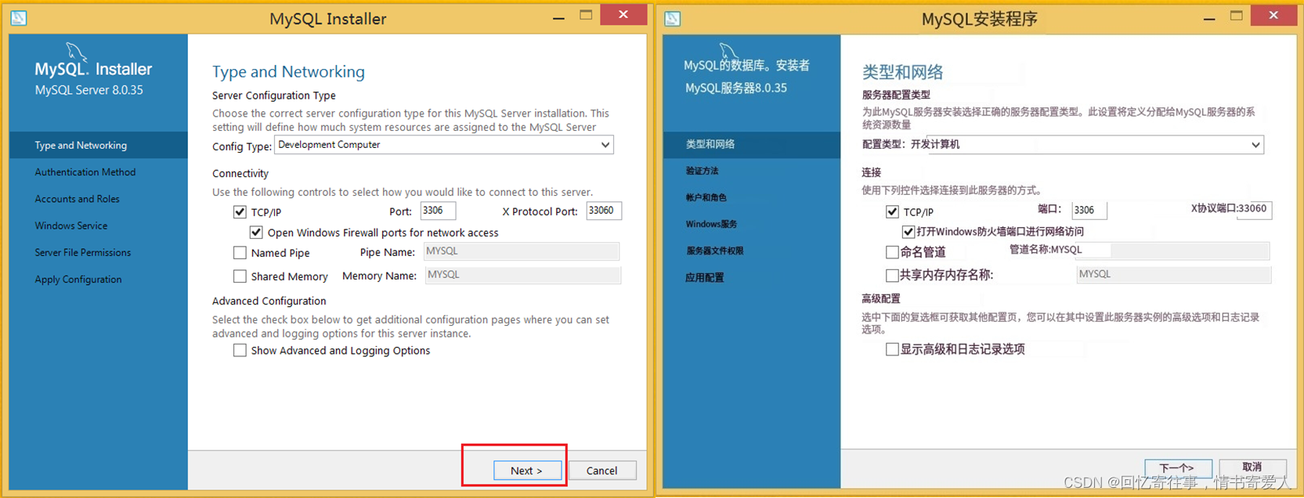This screenshot has height=498, width=1304.
Task: Click the 'Server Configuration Type' label
Action: tap(274, 96)
